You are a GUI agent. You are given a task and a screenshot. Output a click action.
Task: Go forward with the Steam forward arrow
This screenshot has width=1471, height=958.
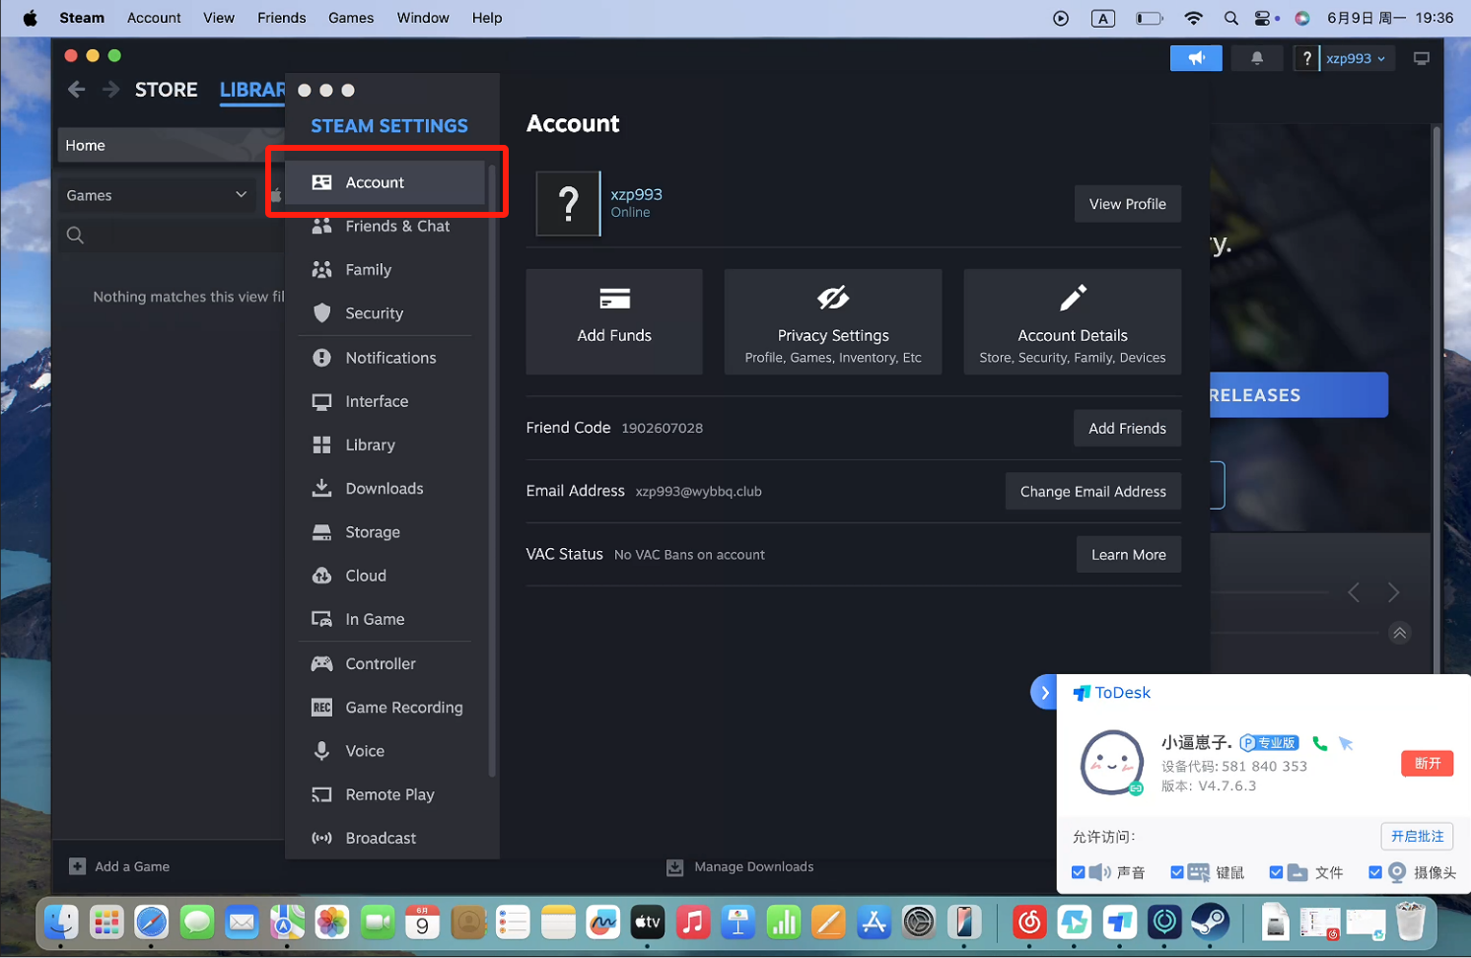click(111, 90)
